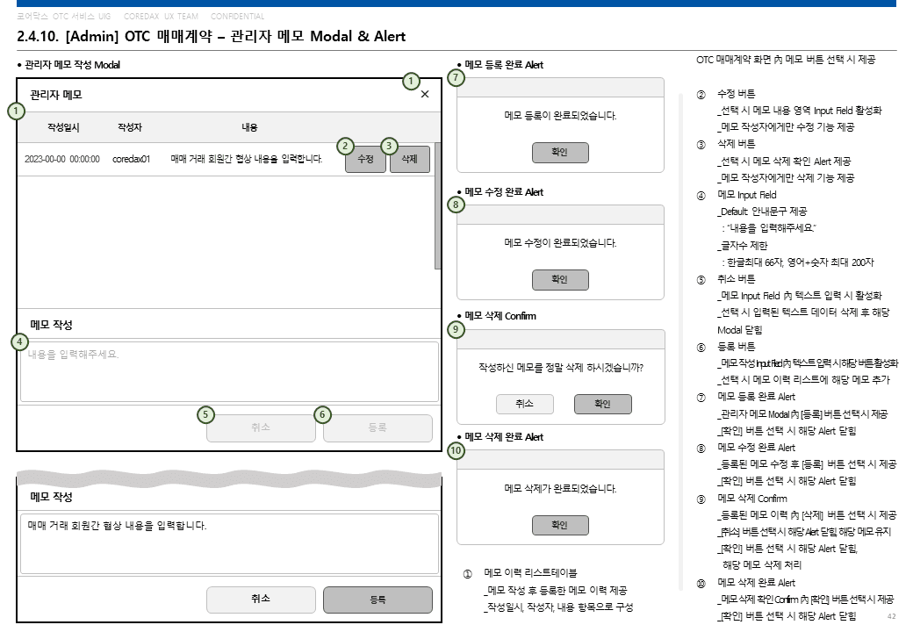This screenshot has height=632, width=913.
Task: Click the filled memo text area in lower modal
Action: pyautogui.click(x=229, y=543)
